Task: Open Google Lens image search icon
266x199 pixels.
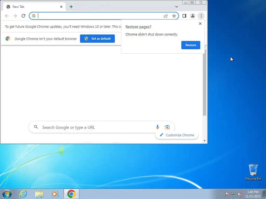Action: [167, 127]
